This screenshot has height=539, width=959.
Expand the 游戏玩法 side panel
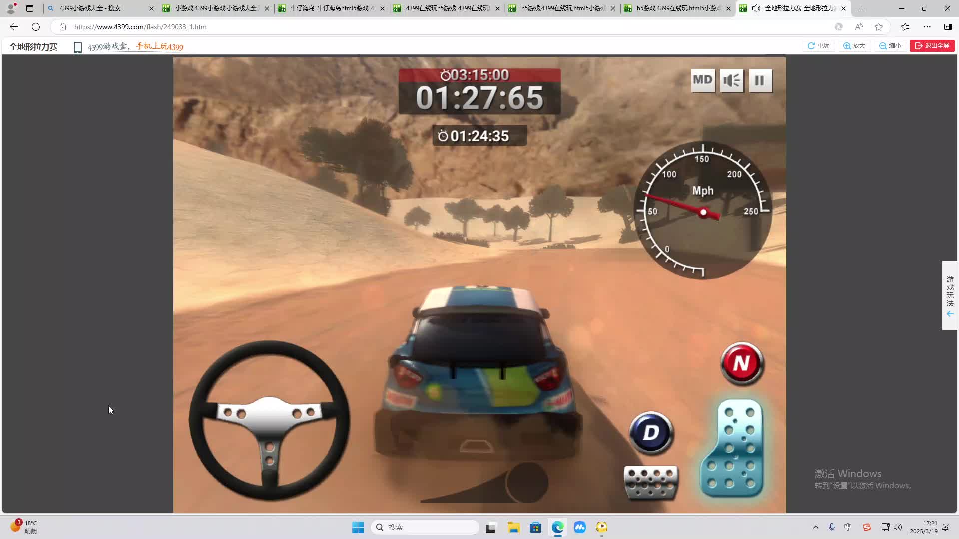click(950, 295)
